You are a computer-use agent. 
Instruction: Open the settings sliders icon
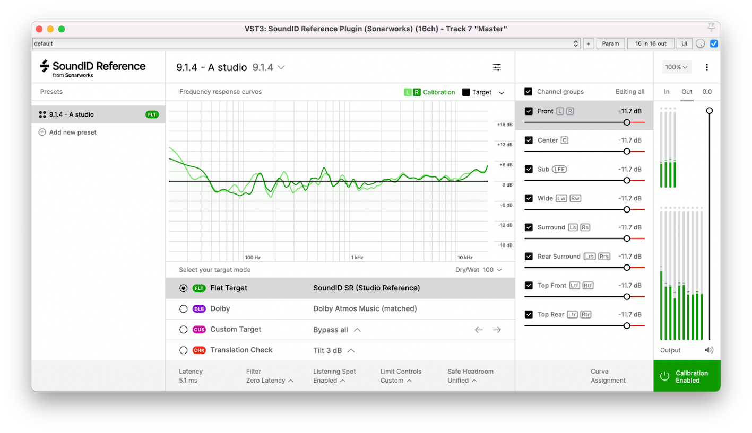click(x=496, y=67)
